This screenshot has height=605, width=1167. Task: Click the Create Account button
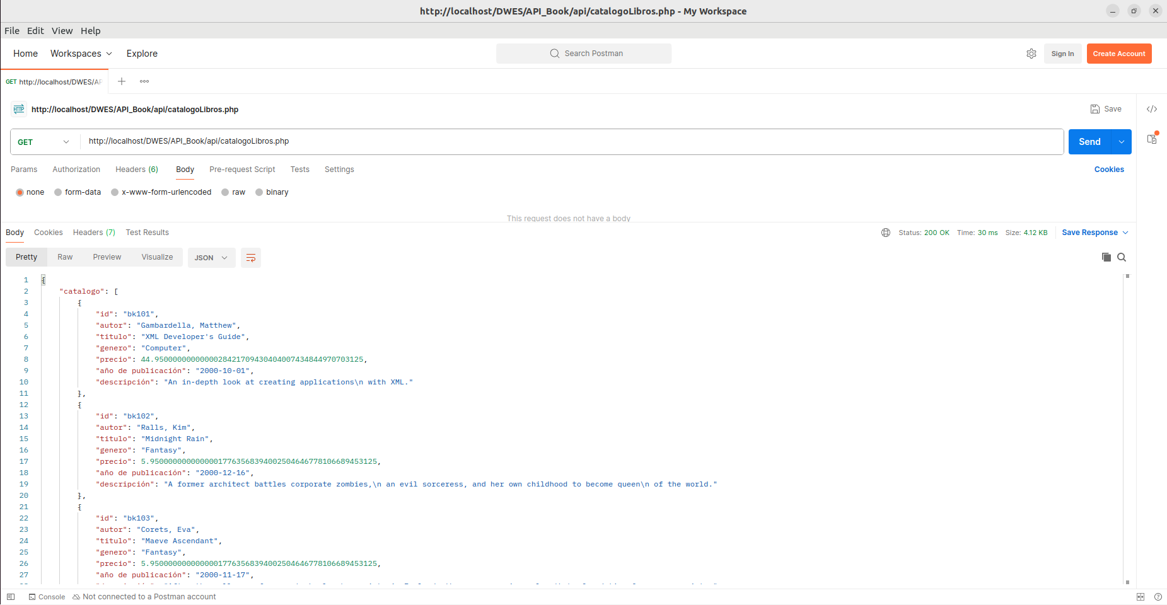(x=1119, y=54)
